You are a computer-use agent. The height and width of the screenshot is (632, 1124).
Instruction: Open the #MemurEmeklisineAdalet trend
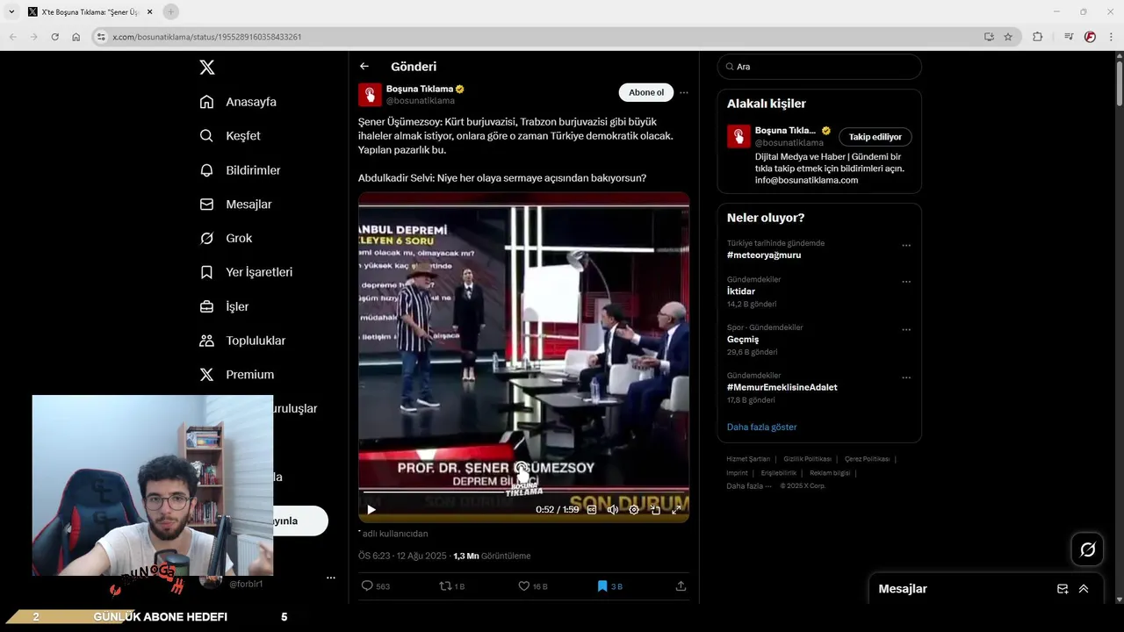[x=782, y=387]
